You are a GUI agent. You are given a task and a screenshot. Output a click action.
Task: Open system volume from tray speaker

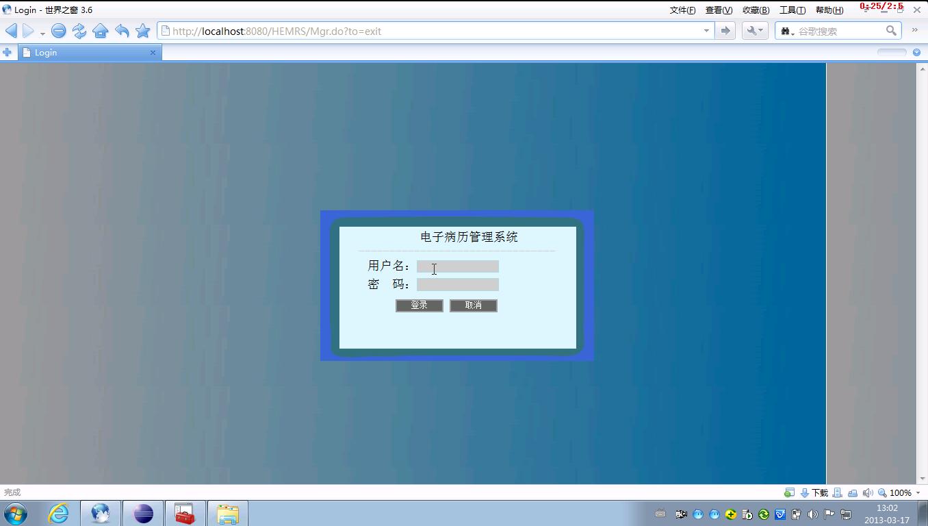(x=812, y=514)
